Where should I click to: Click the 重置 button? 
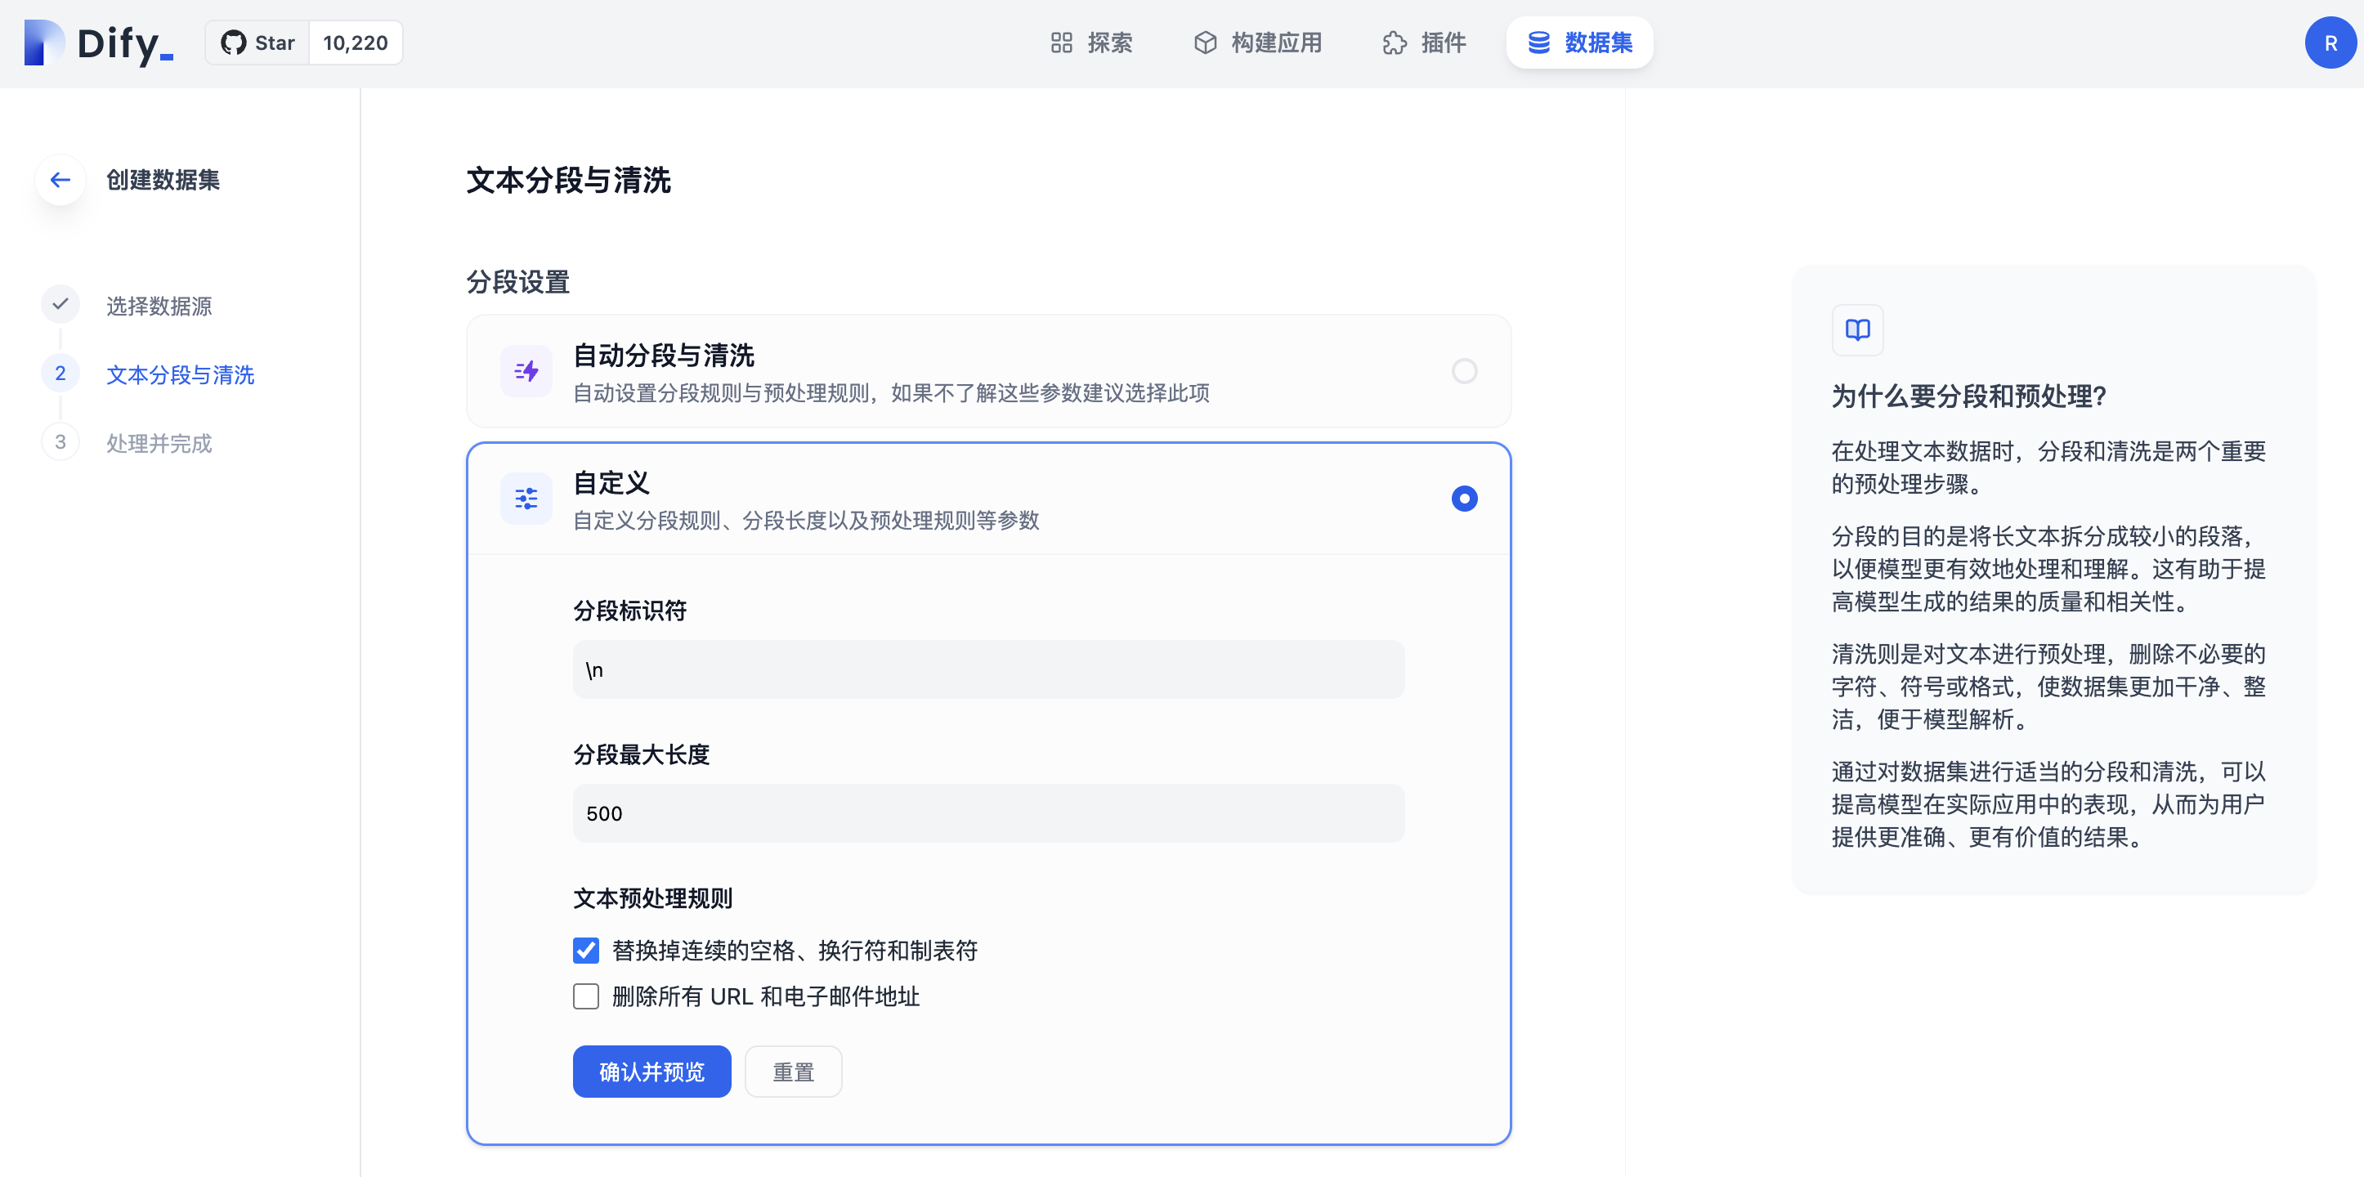(x=793, y=1072)
